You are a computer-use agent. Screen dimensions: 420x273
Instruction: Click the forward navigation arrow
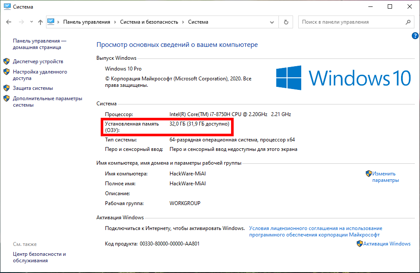[x=22, y=22]
